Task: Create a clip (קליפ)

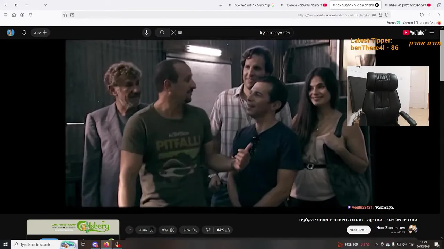Action: (x=168, y=230)
